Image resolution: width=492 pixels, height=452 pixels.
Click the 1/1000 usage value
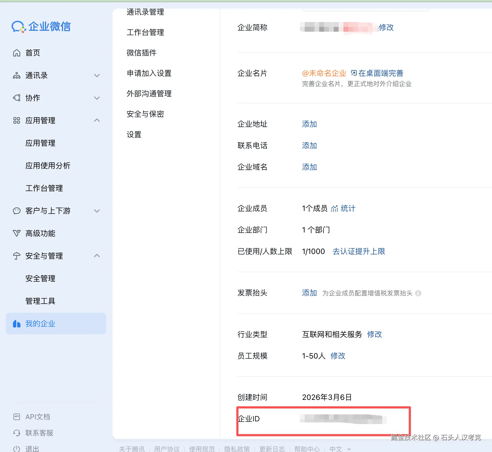pyautogui.click(x=314, y=252)
